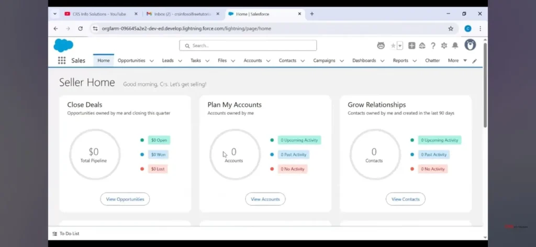Screen dimensions: 536x247
Task: Switch to the CRS Info Solutions YouTube tab
Action: pos(97,14)
